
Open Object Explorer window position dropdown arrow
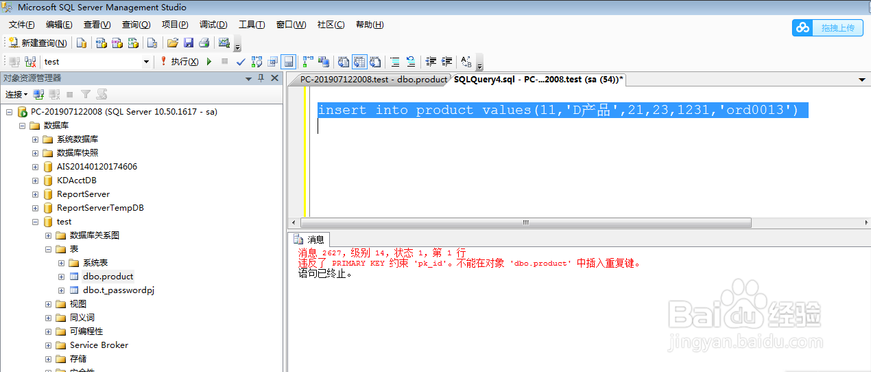click(249, 78)
